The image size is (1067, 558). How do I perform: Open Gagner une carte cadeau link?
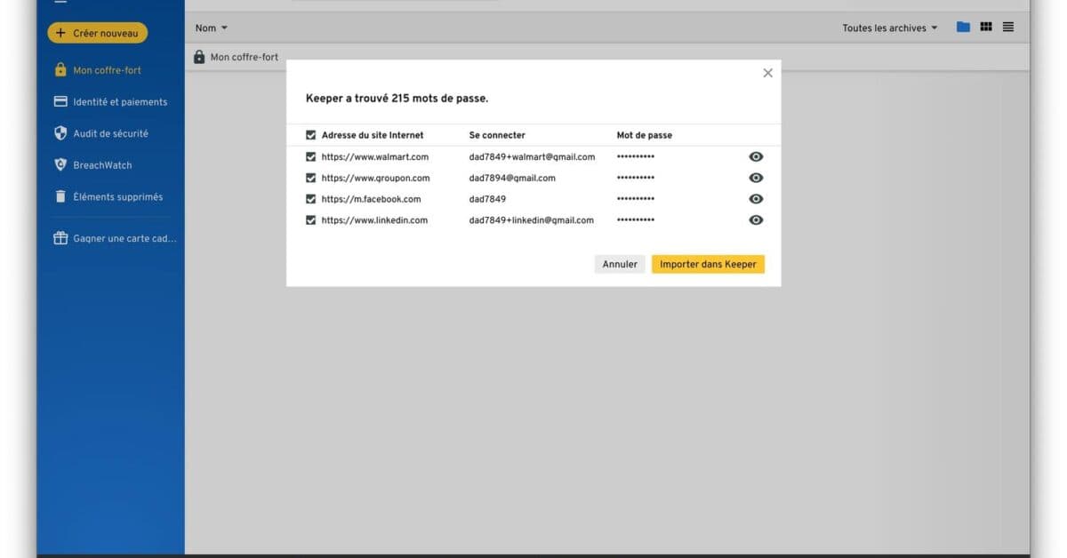(x=124, y=239)
